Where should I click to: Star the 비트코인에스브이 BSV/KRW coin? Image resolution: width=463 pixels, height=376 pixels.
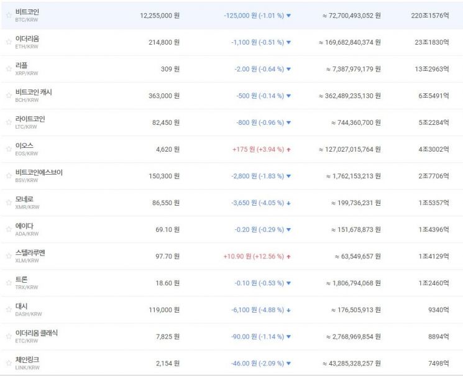click(x=9, y=175)
